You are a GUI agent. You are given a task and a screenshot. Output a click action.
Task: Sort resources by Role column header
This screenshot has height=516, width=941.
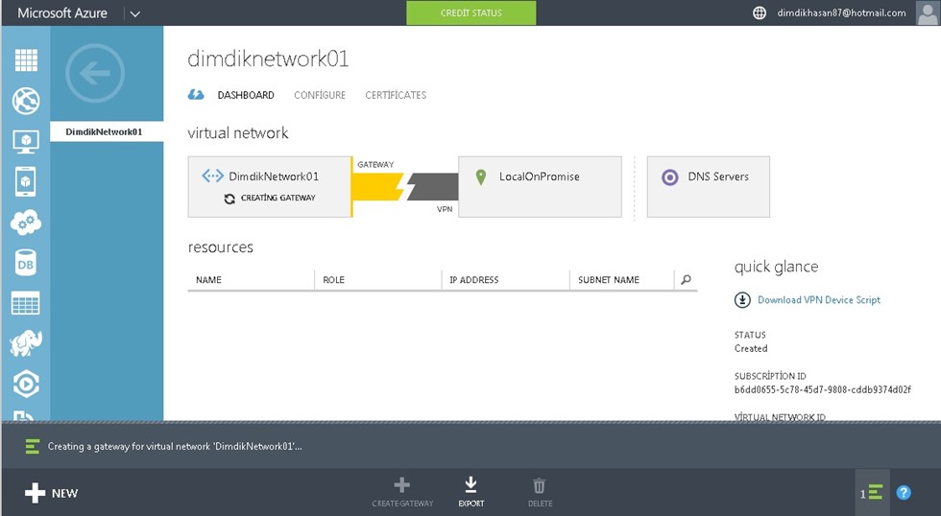(x=378, y=280)
